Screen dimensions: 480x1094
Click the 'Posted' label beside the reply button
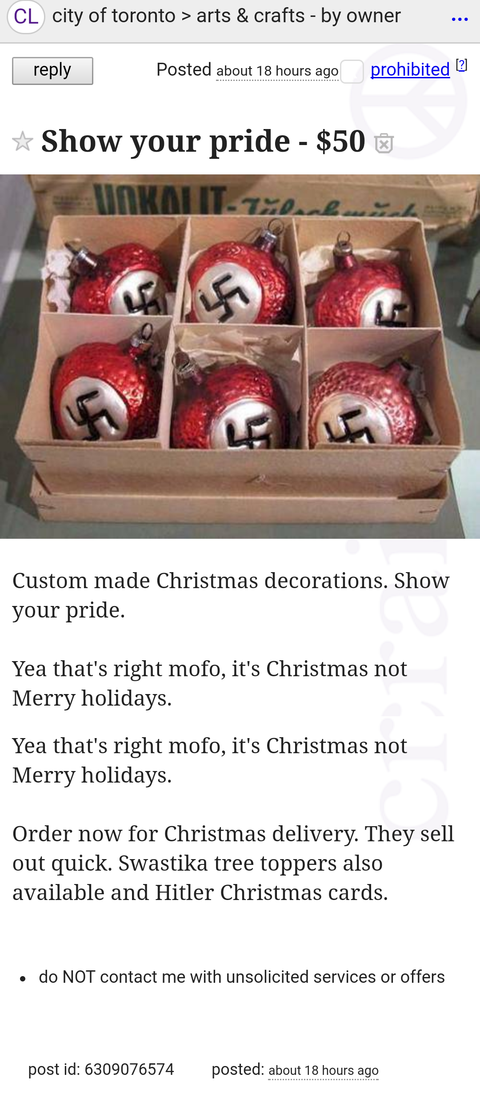click(184, 70)
